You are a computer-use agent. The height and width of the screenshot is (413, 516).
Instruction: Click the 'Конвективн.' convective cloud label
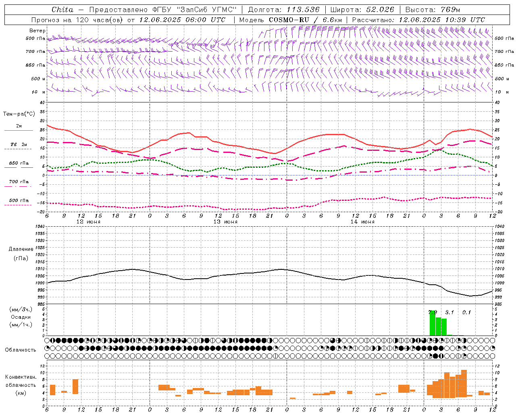tap(21, 377)
